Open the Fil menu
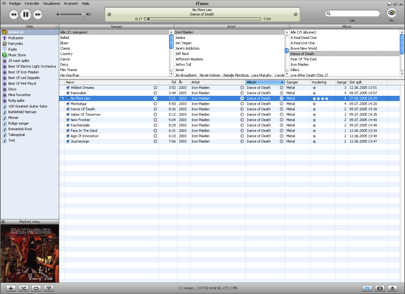 (4, 3)
